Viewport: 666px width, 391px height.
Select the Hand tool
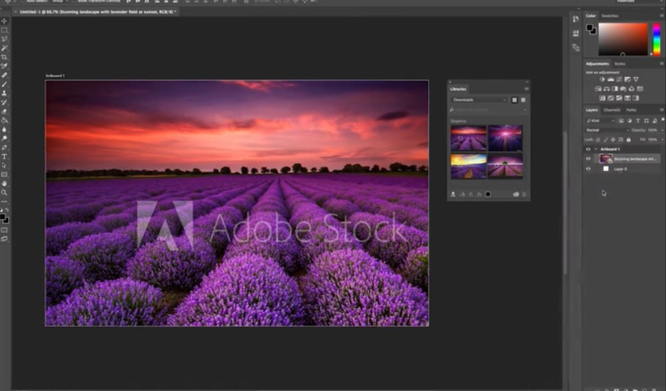pyautogui.click(x=4, y=184)
